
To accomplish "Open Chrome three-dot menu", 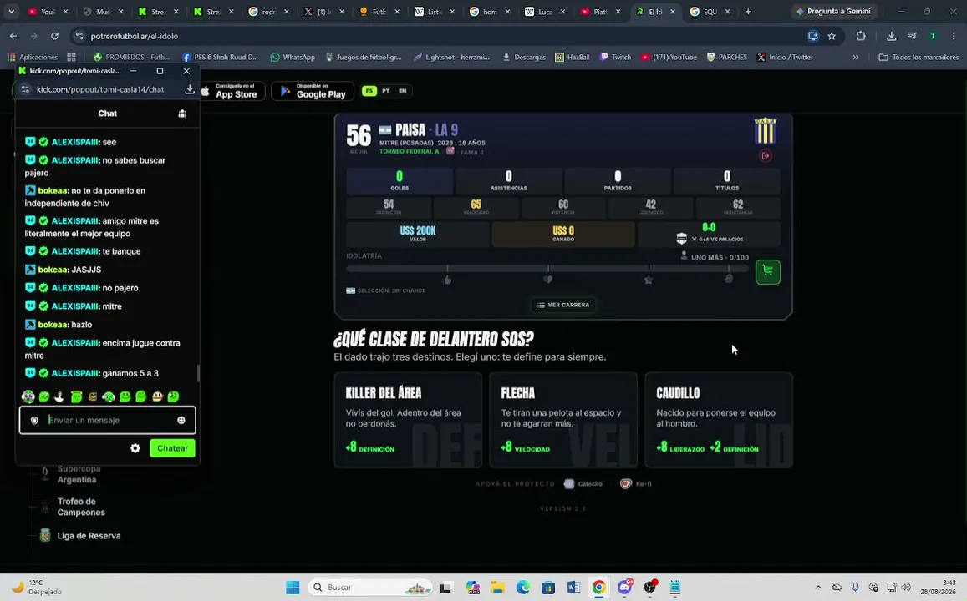I will coord(954,37).
